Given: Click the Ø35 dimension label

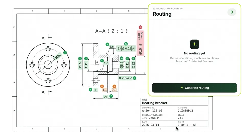Looking at the screenshot, I should [x=80, y=65].
